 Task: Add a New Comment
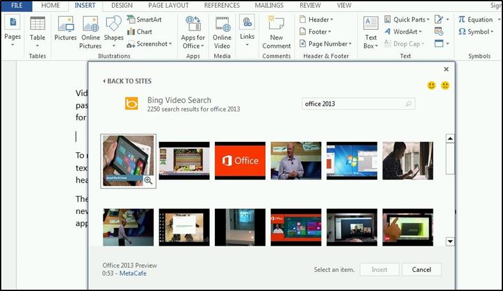276,32
